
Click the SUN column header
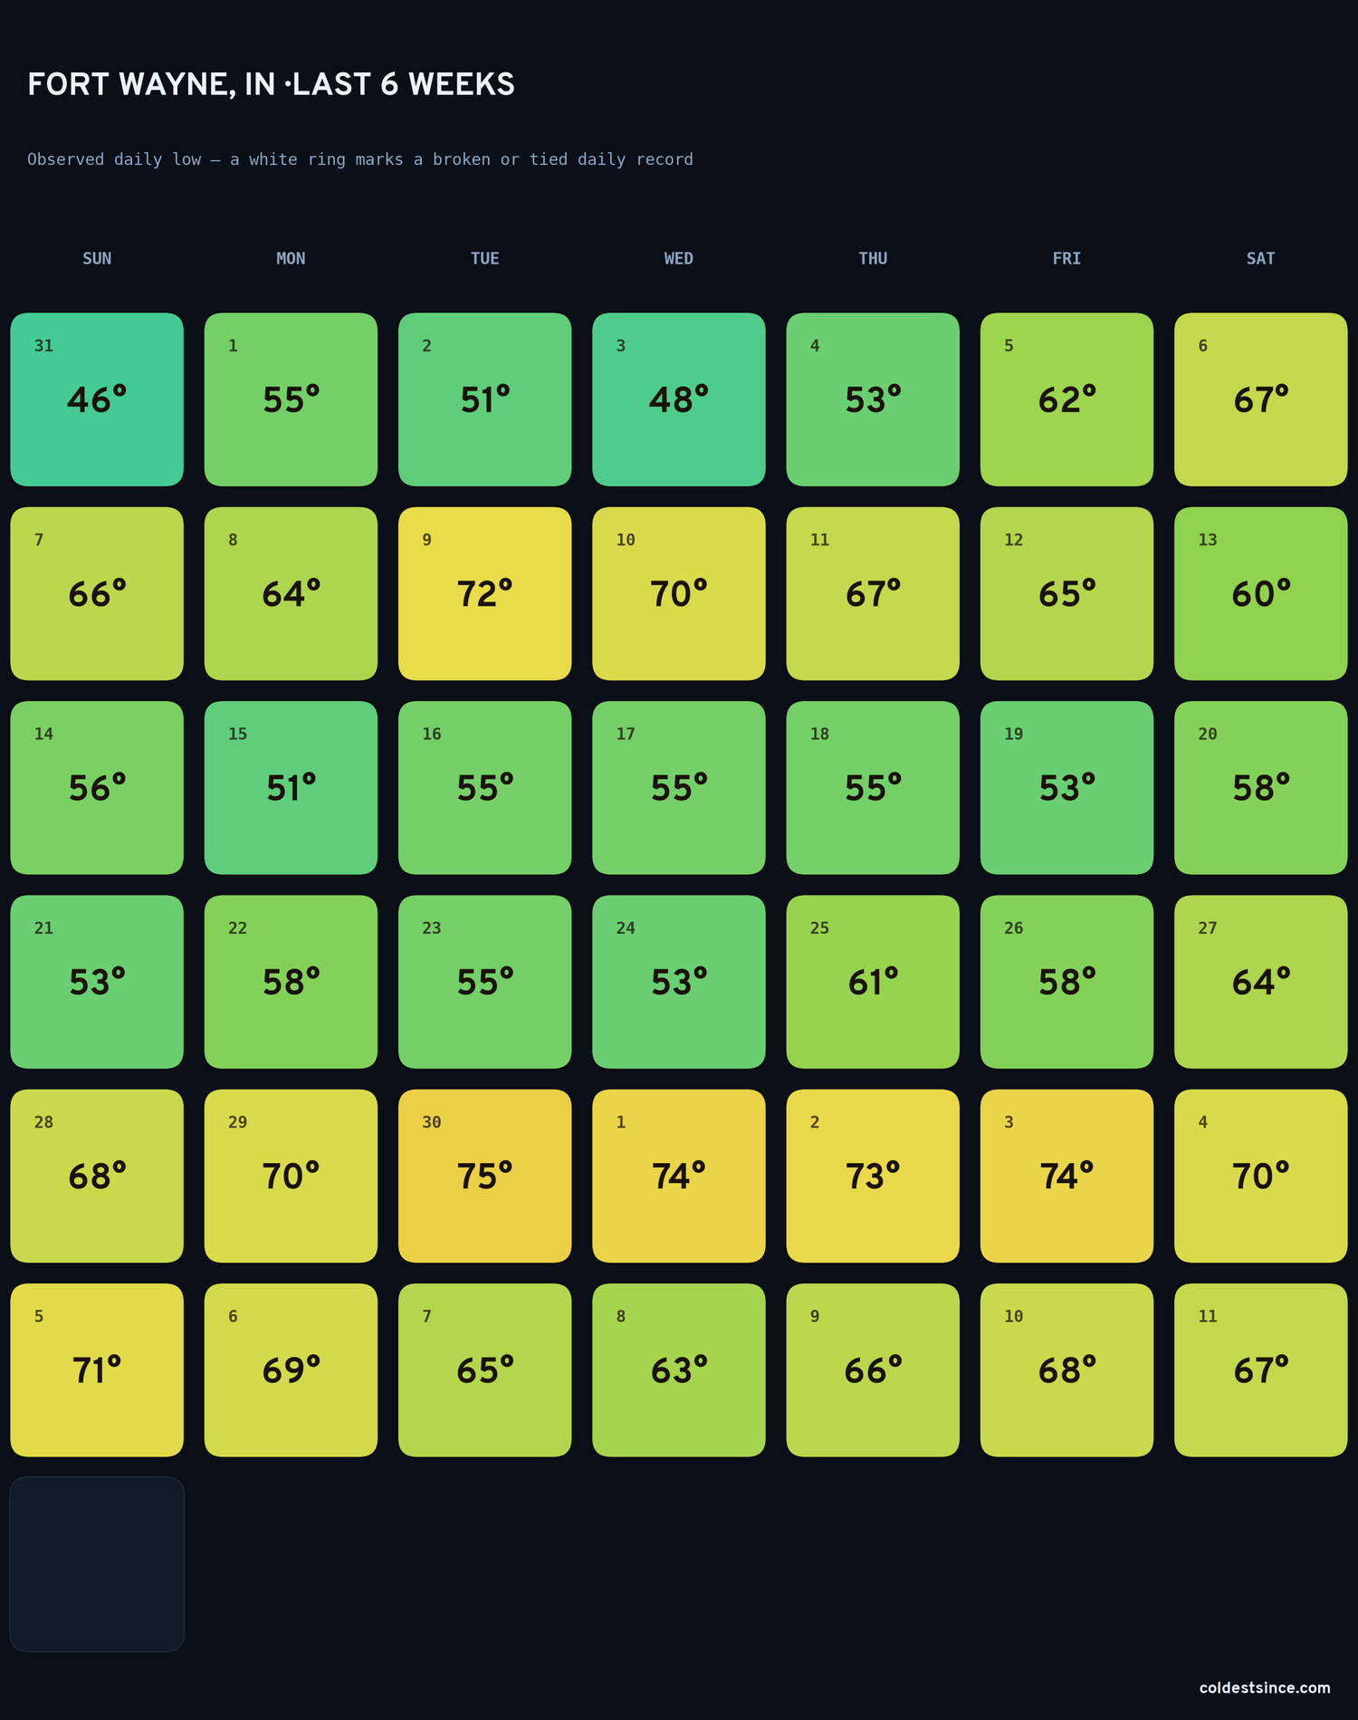click(97, 259)
